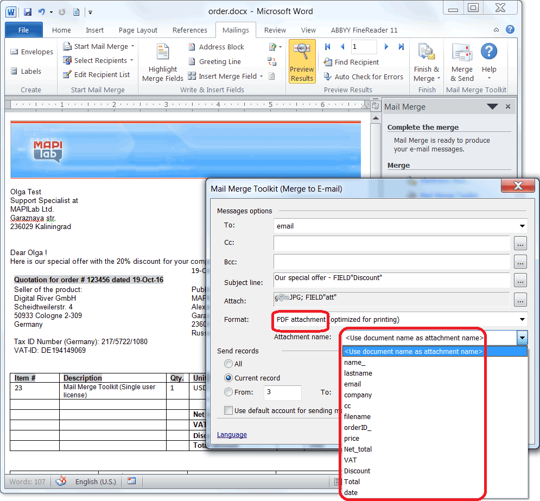Open Mail Merge task pane options arrow
Screen dimensions: 540x501
click(492, 106)
